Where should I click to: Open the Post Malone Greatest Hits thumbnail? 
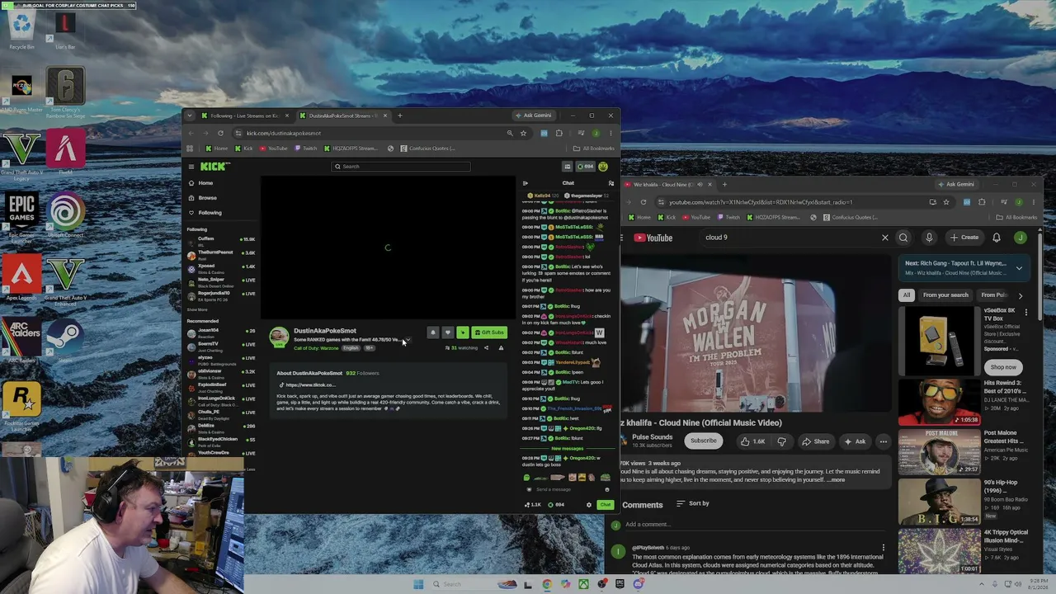(939, 451)
